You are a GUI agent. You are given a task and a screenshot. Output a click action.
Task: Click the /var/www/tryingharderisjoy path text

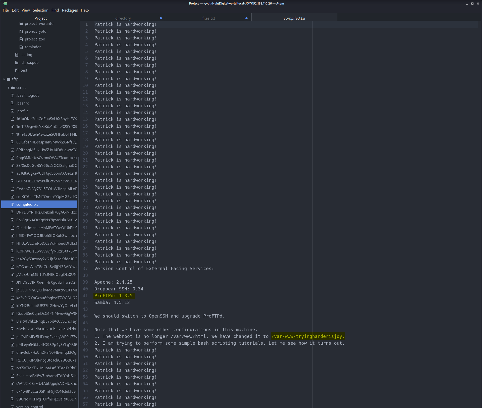coord(308,336)
